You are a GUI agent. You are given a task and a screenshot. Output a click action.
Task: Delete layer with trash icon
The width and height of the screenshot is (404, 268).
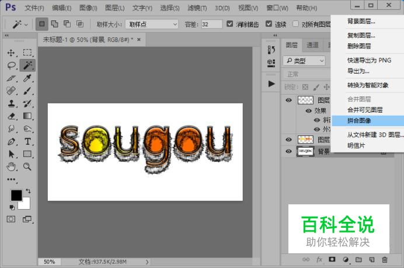coord(385,259)
